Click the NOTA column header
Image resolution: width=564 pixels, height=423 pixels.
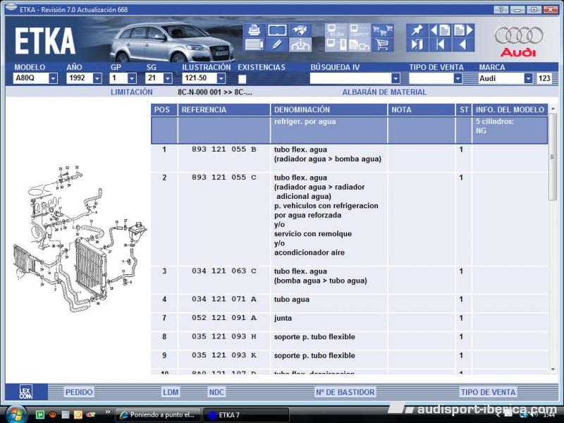pos(421,110)
